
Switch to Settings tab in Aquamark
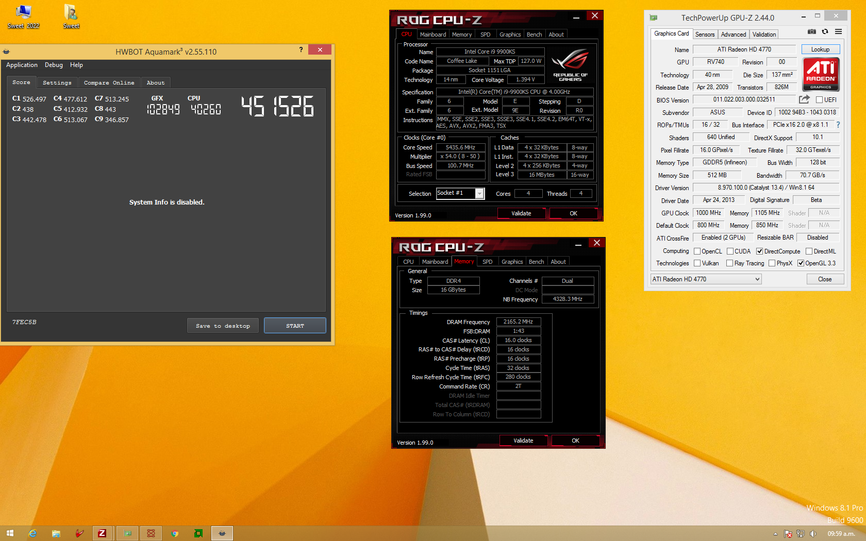[57, 82]
